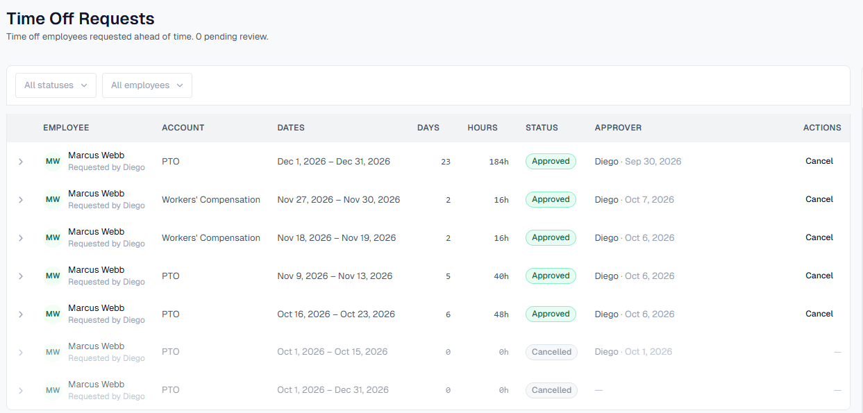Click the STATUS column header

coord(542,128)
